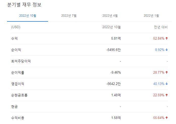Select the 현금 row label
Screen dimensions: 176x124
[14, 107]
